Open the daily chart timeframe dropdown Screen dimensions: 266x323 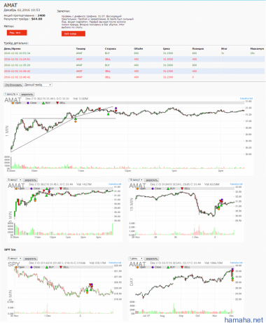136,259
